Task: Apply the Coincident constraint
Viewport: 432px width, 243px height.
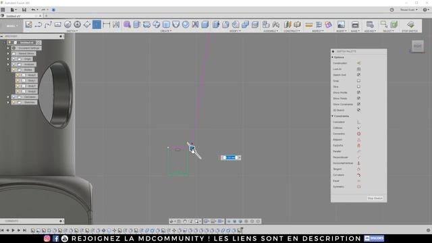Action: point(358,122)
